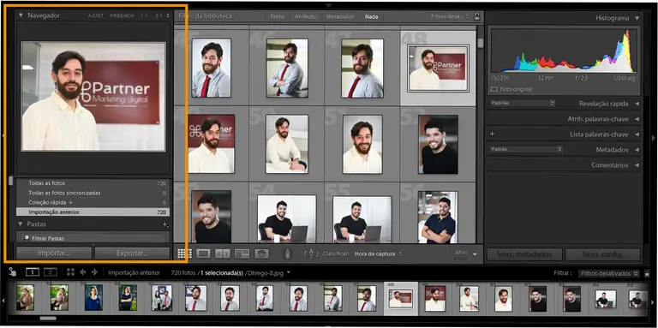Select Todas as fotos sincronizadas row
658x328 pixels.
93,193
